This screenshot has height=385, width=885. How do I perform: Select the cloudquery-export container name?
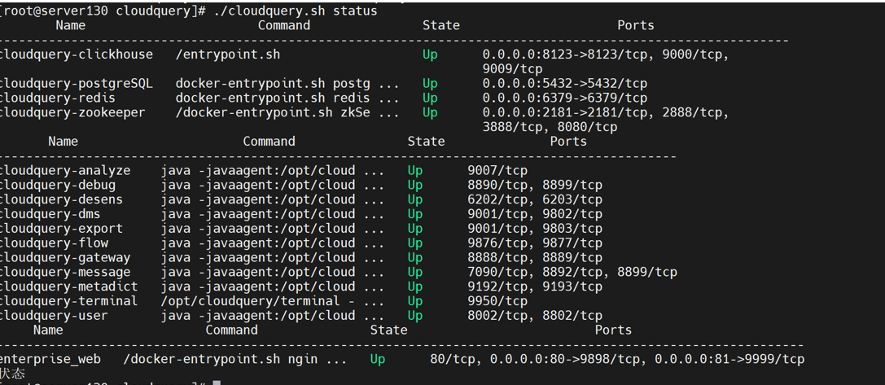point(61,229)
